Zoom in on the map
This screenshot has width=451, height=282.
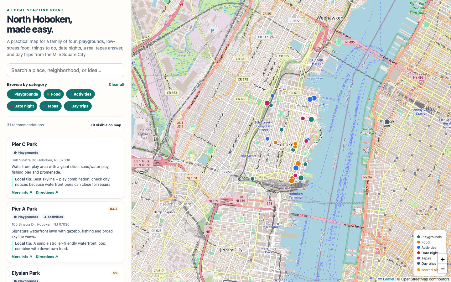click(442, 259)
